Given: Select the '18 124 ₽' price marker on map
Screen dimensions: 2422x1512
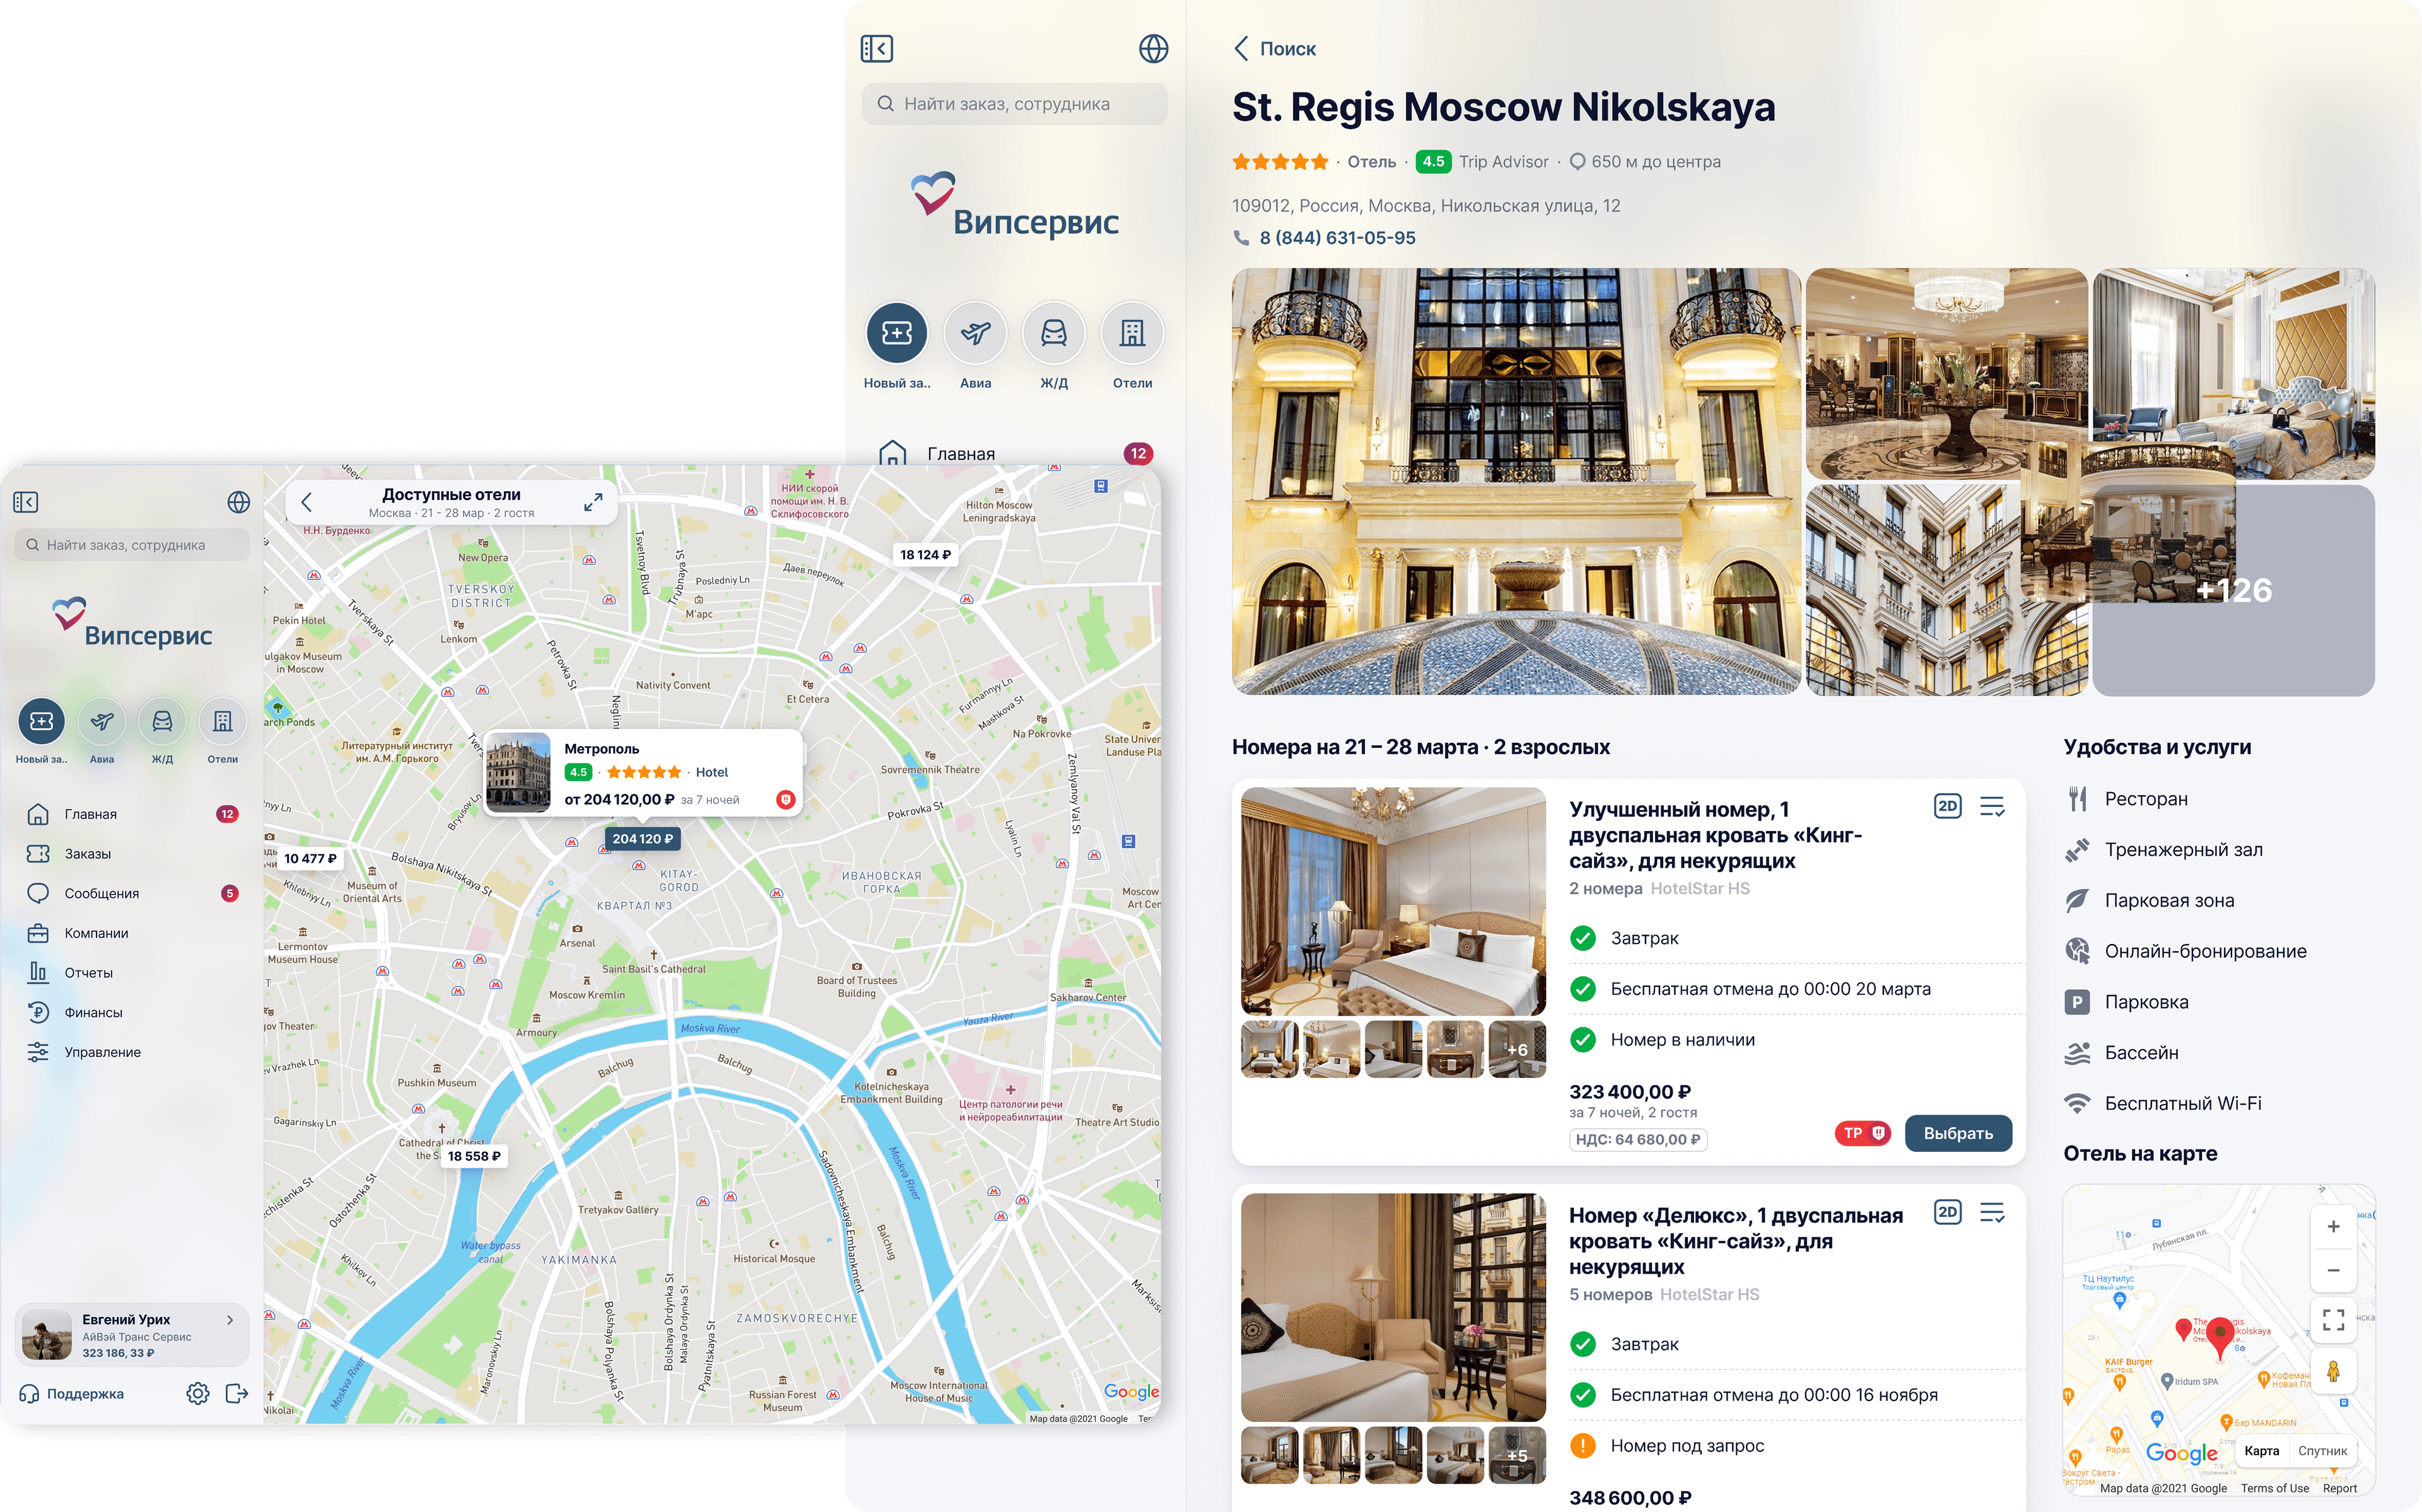Looking at the screenshot, I should click(925, 555).
